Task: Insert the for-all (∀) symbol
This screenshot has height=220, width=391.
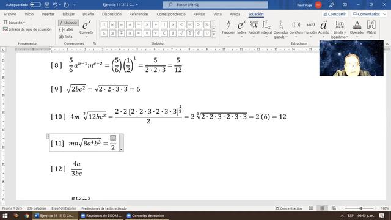Action: 156,33
